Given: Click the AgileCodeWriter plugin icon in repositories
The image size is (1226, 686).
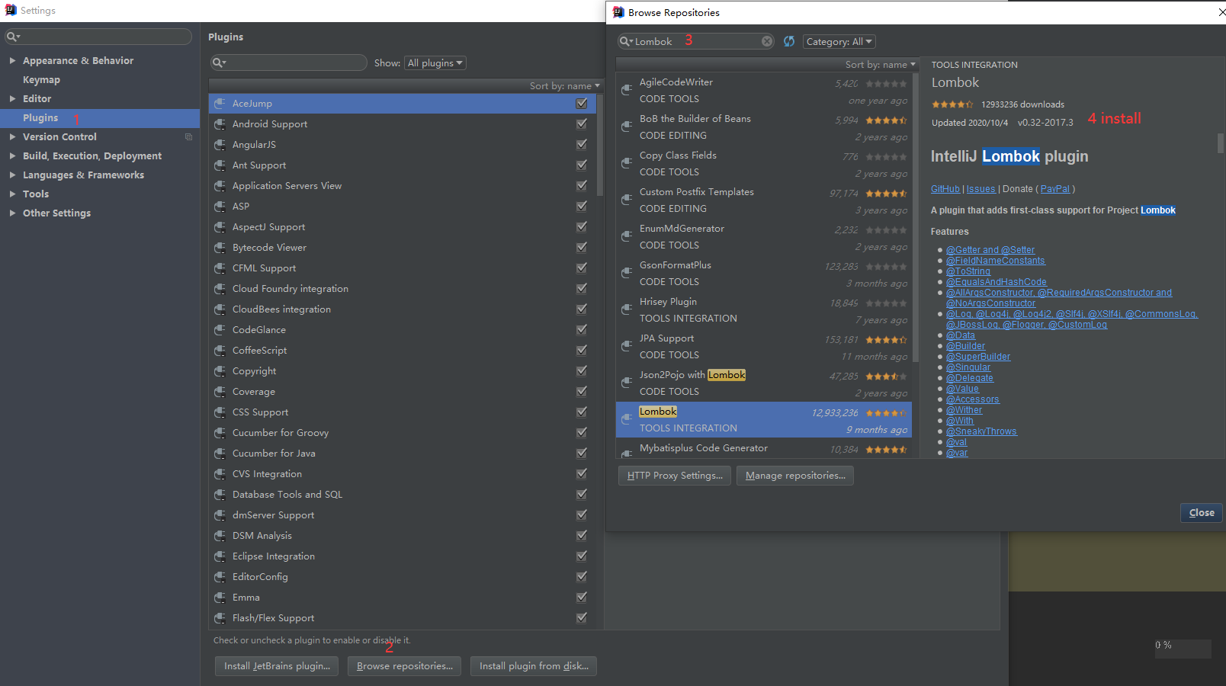Looking at the screenshot, I should coord(627,90).
